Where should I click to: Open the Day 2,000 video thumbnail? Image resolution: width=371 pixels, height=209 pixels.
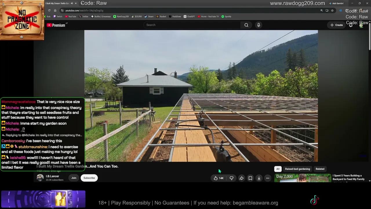[x=303, y=178]
